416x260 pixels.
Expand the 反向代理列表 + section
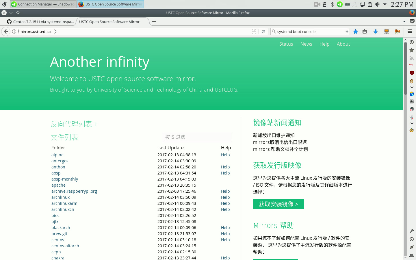coord(74,124)
